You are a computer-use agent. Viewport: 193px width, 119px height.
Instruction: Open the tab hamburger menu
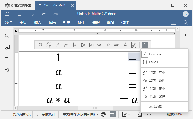(40, 5)
